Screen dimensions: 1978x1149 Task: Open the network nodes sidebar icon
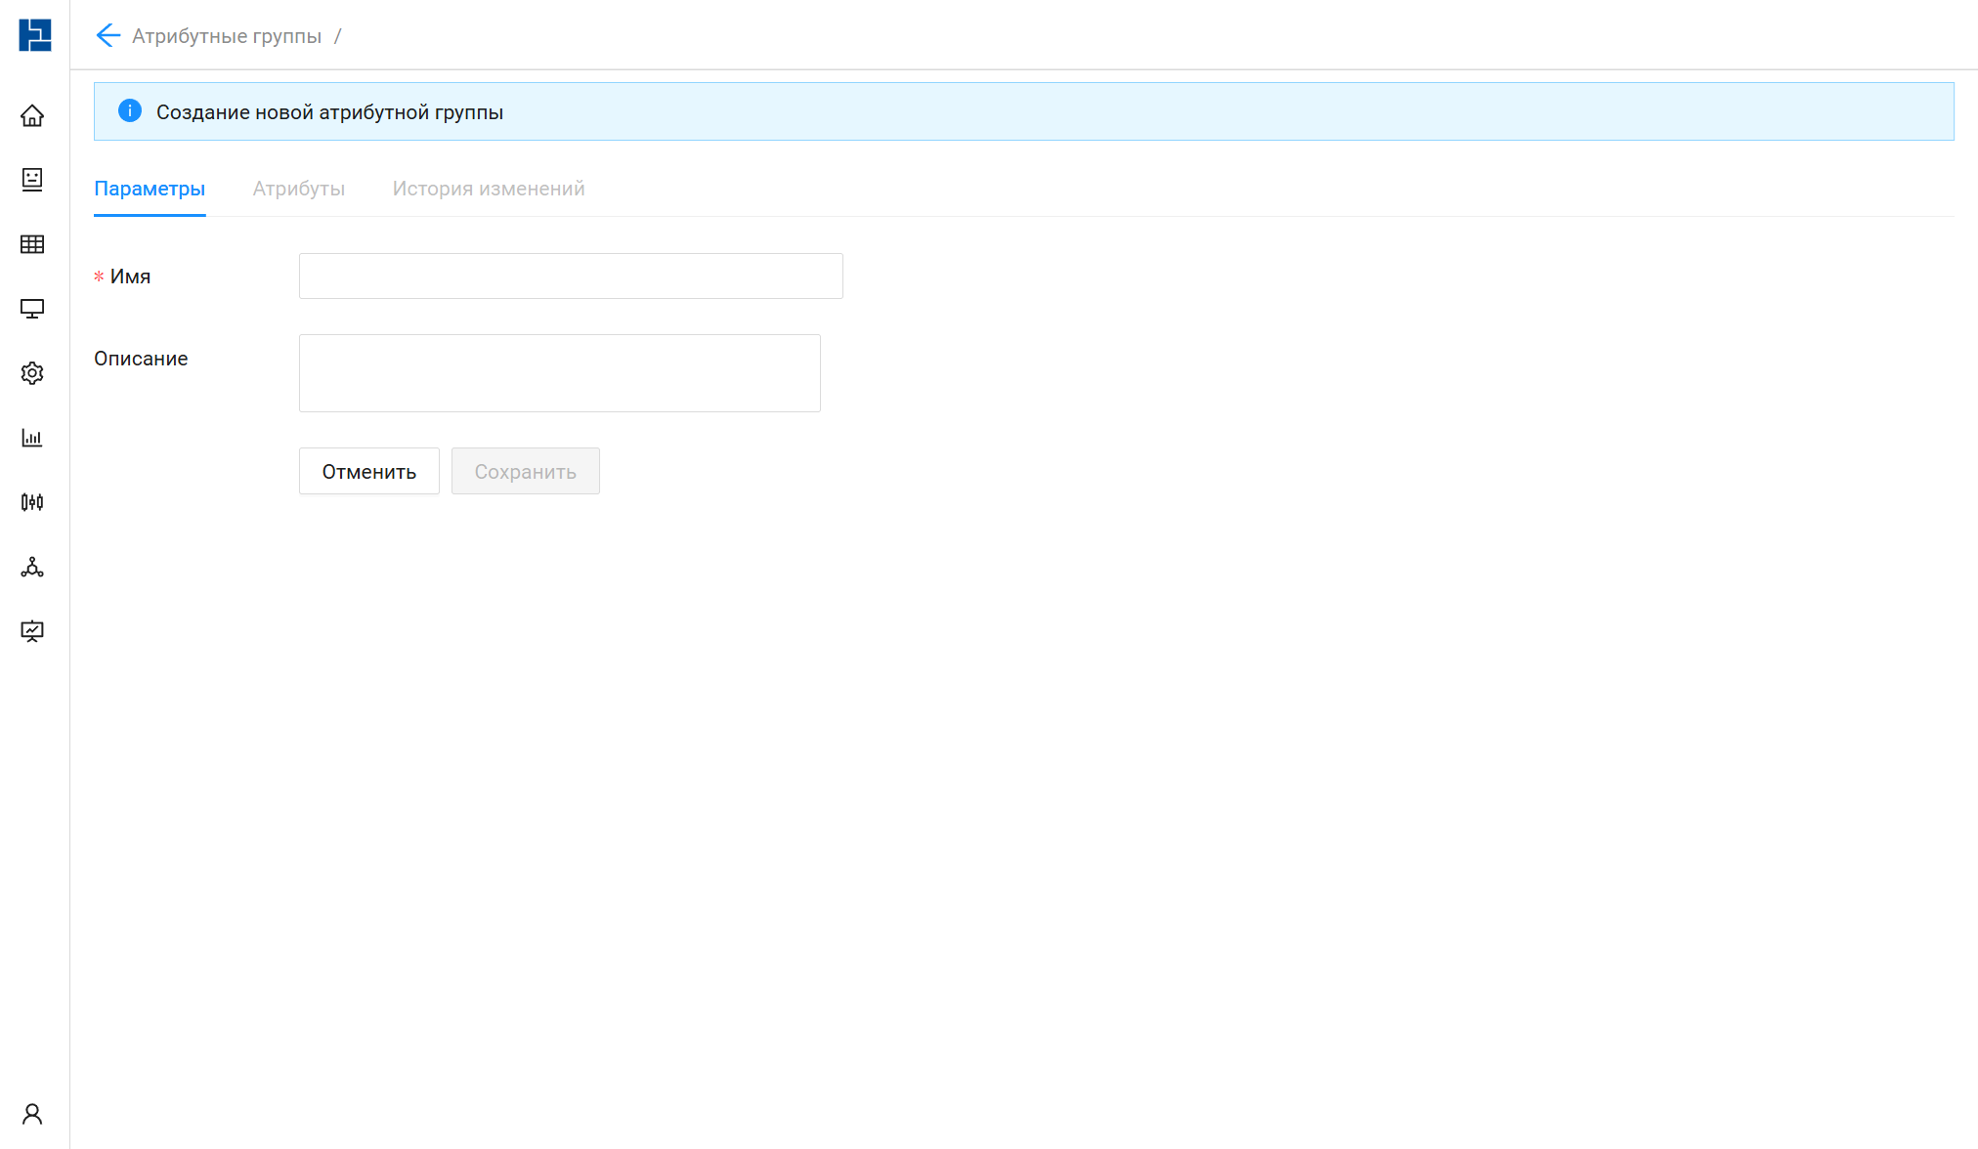click(x=32, y=567)
